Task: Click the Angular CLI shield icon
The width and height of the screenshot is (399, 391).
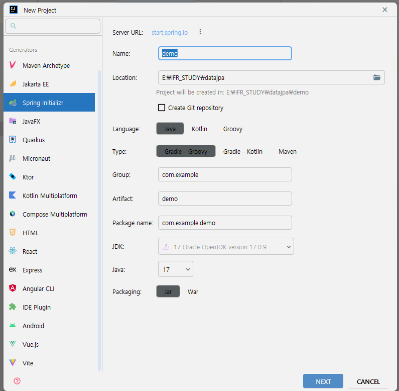Action: (x=13, y=288)
